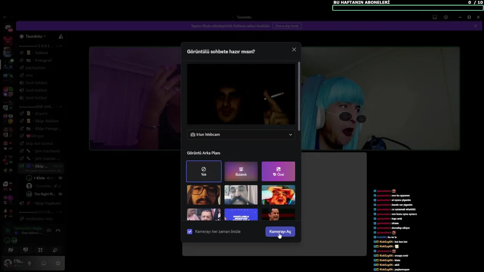Image resolution: width=484 pixels, height=272 pixels.
Task: Click the left purple video tile
Action: (135, 98)
